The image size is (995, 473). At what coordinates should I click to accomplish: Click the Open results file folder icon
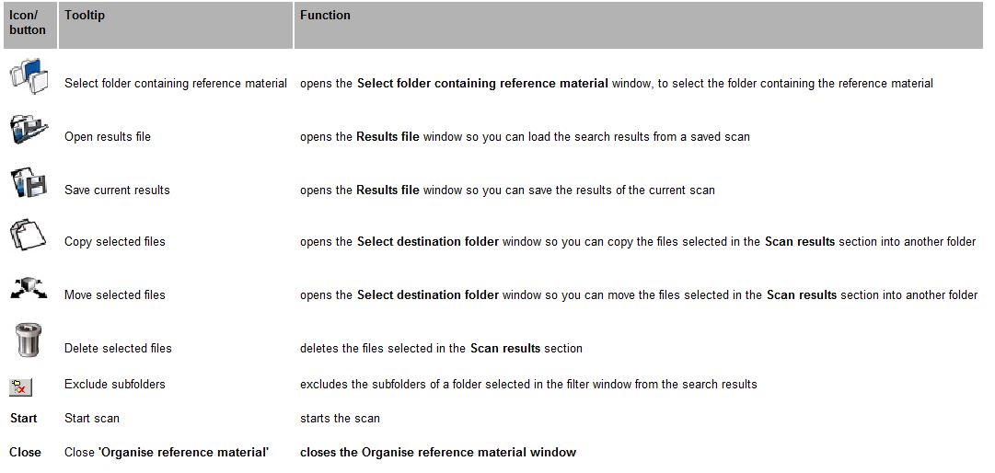(29, 129)
